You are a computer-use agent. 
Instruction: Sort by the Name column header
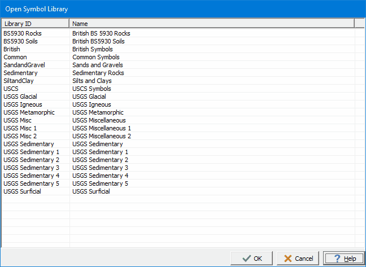(x=211, y=24)
